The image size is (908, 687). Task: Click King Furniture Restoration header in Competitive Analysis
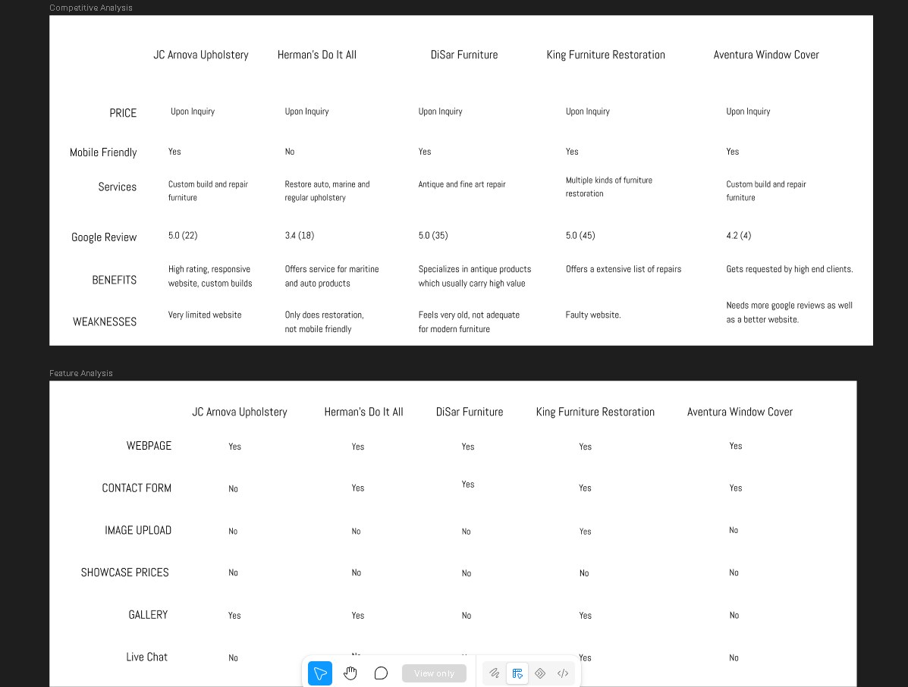[x=606, y=55]
